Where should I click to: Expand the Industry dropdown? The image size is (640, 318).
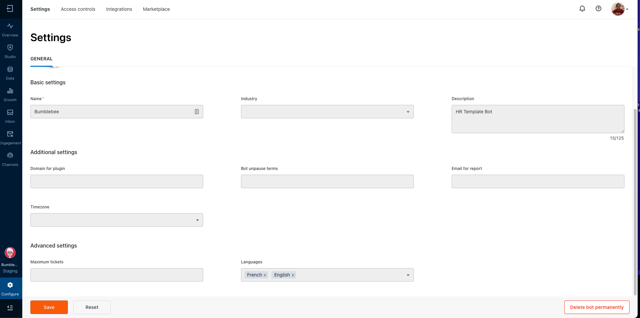pyautogui.click(x=327, y=112)
